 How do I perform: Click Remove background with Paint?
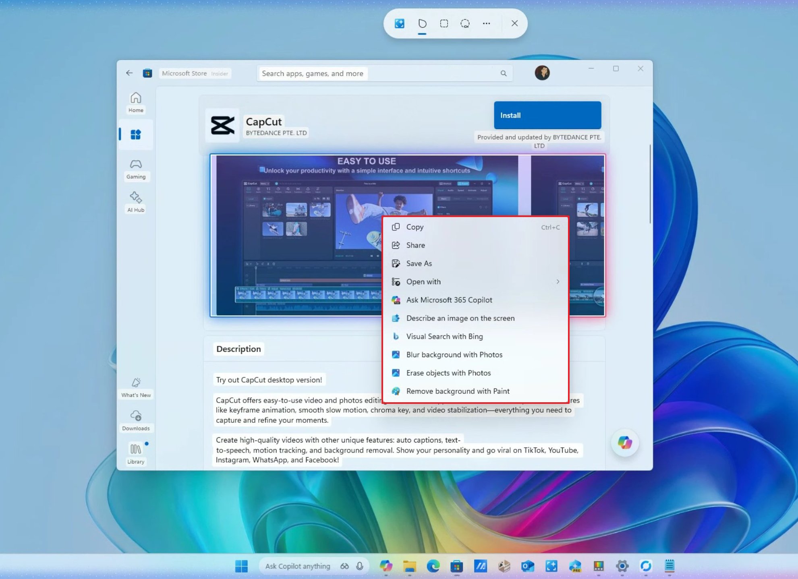point(458,391)
